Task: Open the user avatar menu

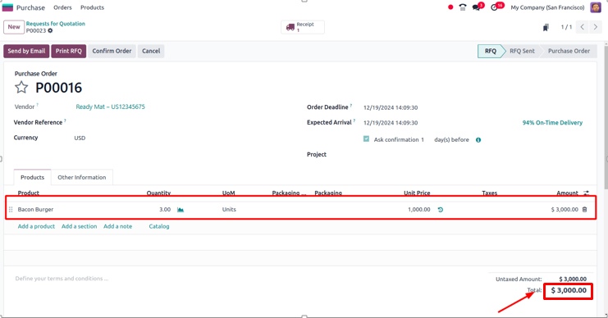Action: tap(596, 7)
